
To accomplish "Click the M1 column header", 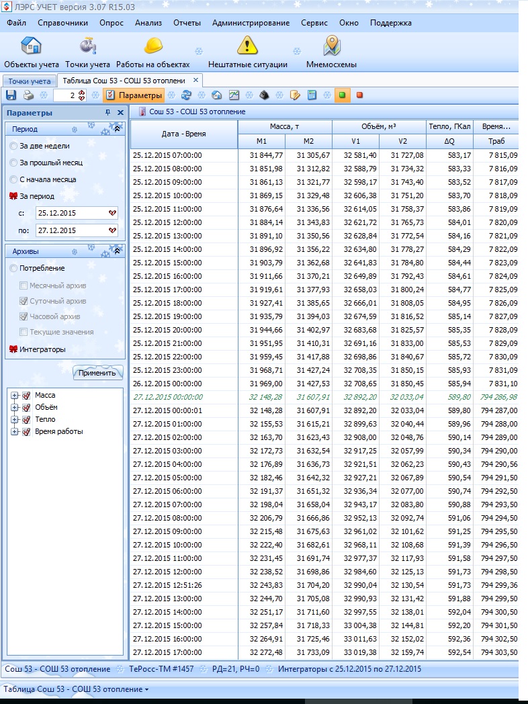I will 261,141.
